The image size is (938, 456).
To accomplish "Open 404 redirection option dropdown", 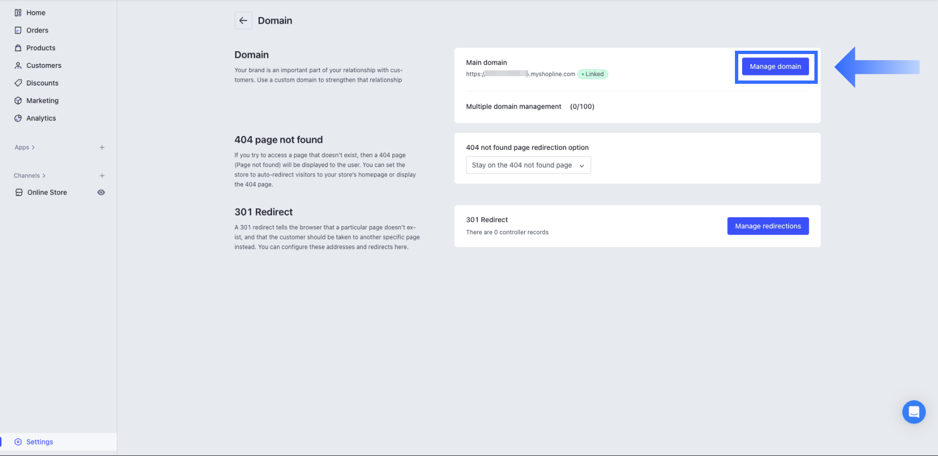I will 528,165.
